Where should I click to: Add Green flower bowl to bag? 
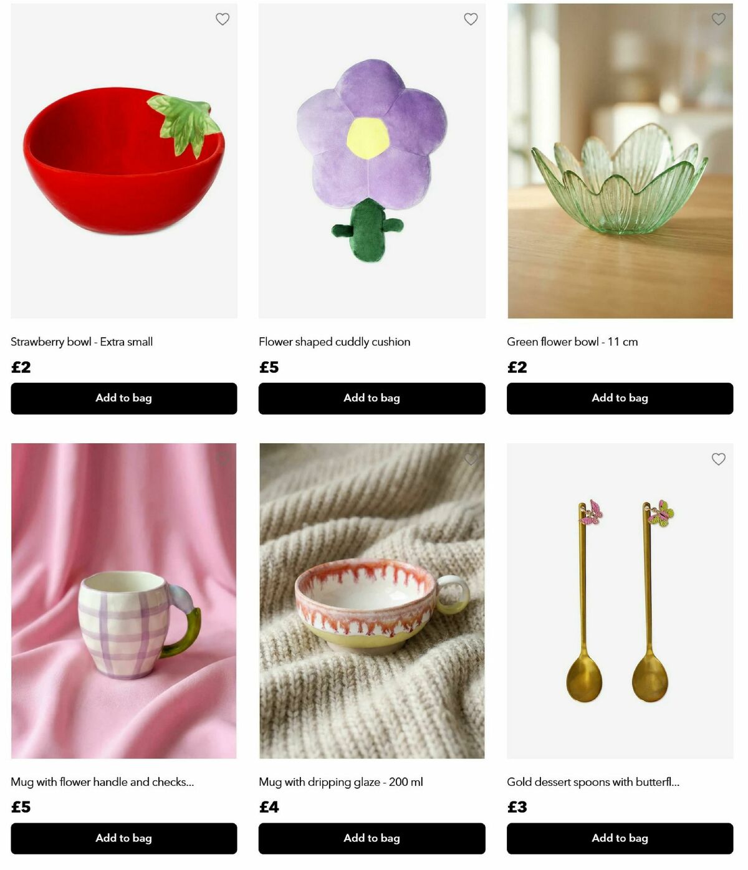[620, 398]
